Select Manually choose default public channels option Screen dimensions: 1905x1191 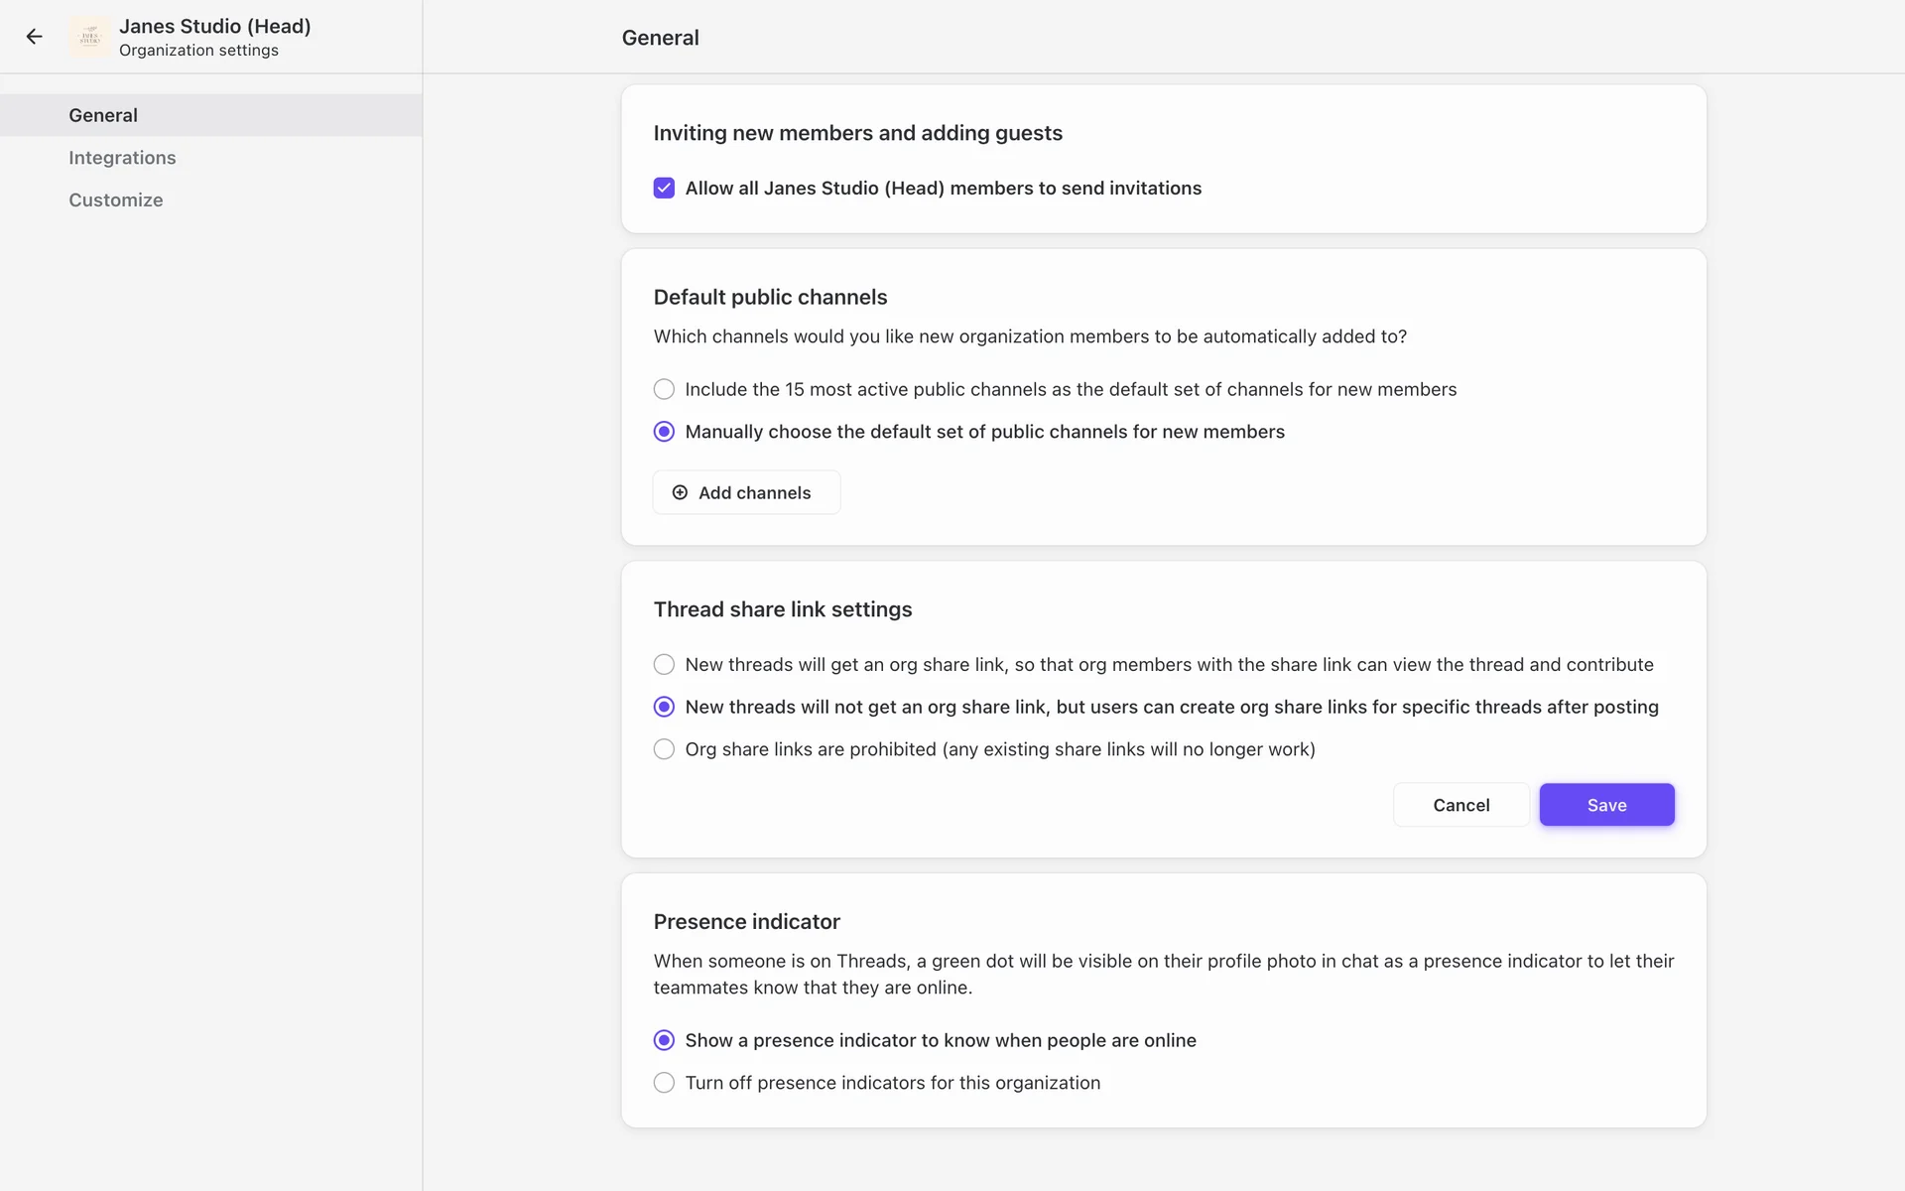[x=664, y=432]
